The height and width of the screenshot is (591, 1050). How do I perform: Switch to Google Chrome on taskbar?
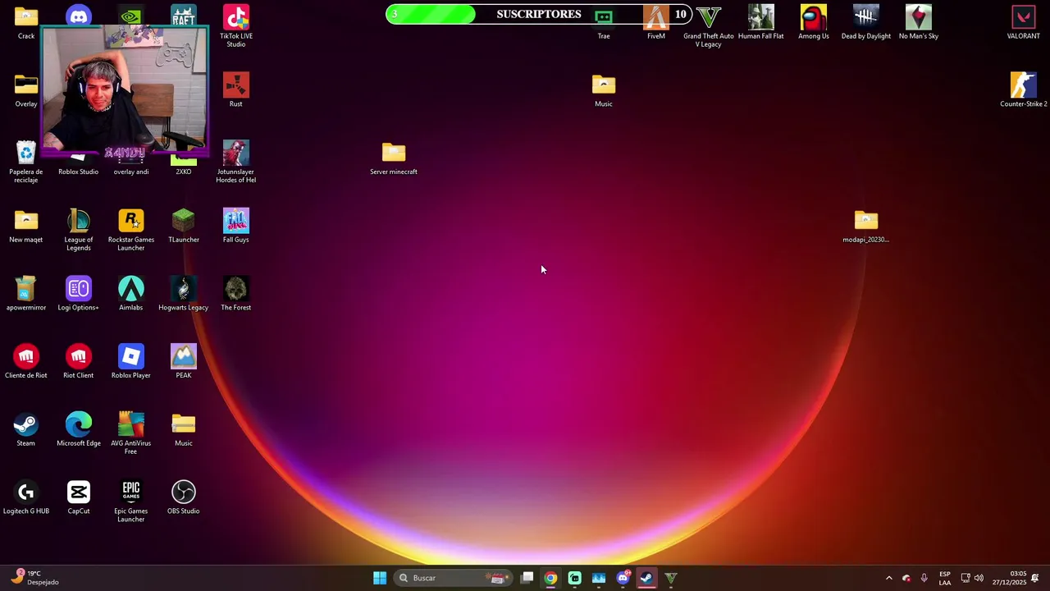click(550, 578)
